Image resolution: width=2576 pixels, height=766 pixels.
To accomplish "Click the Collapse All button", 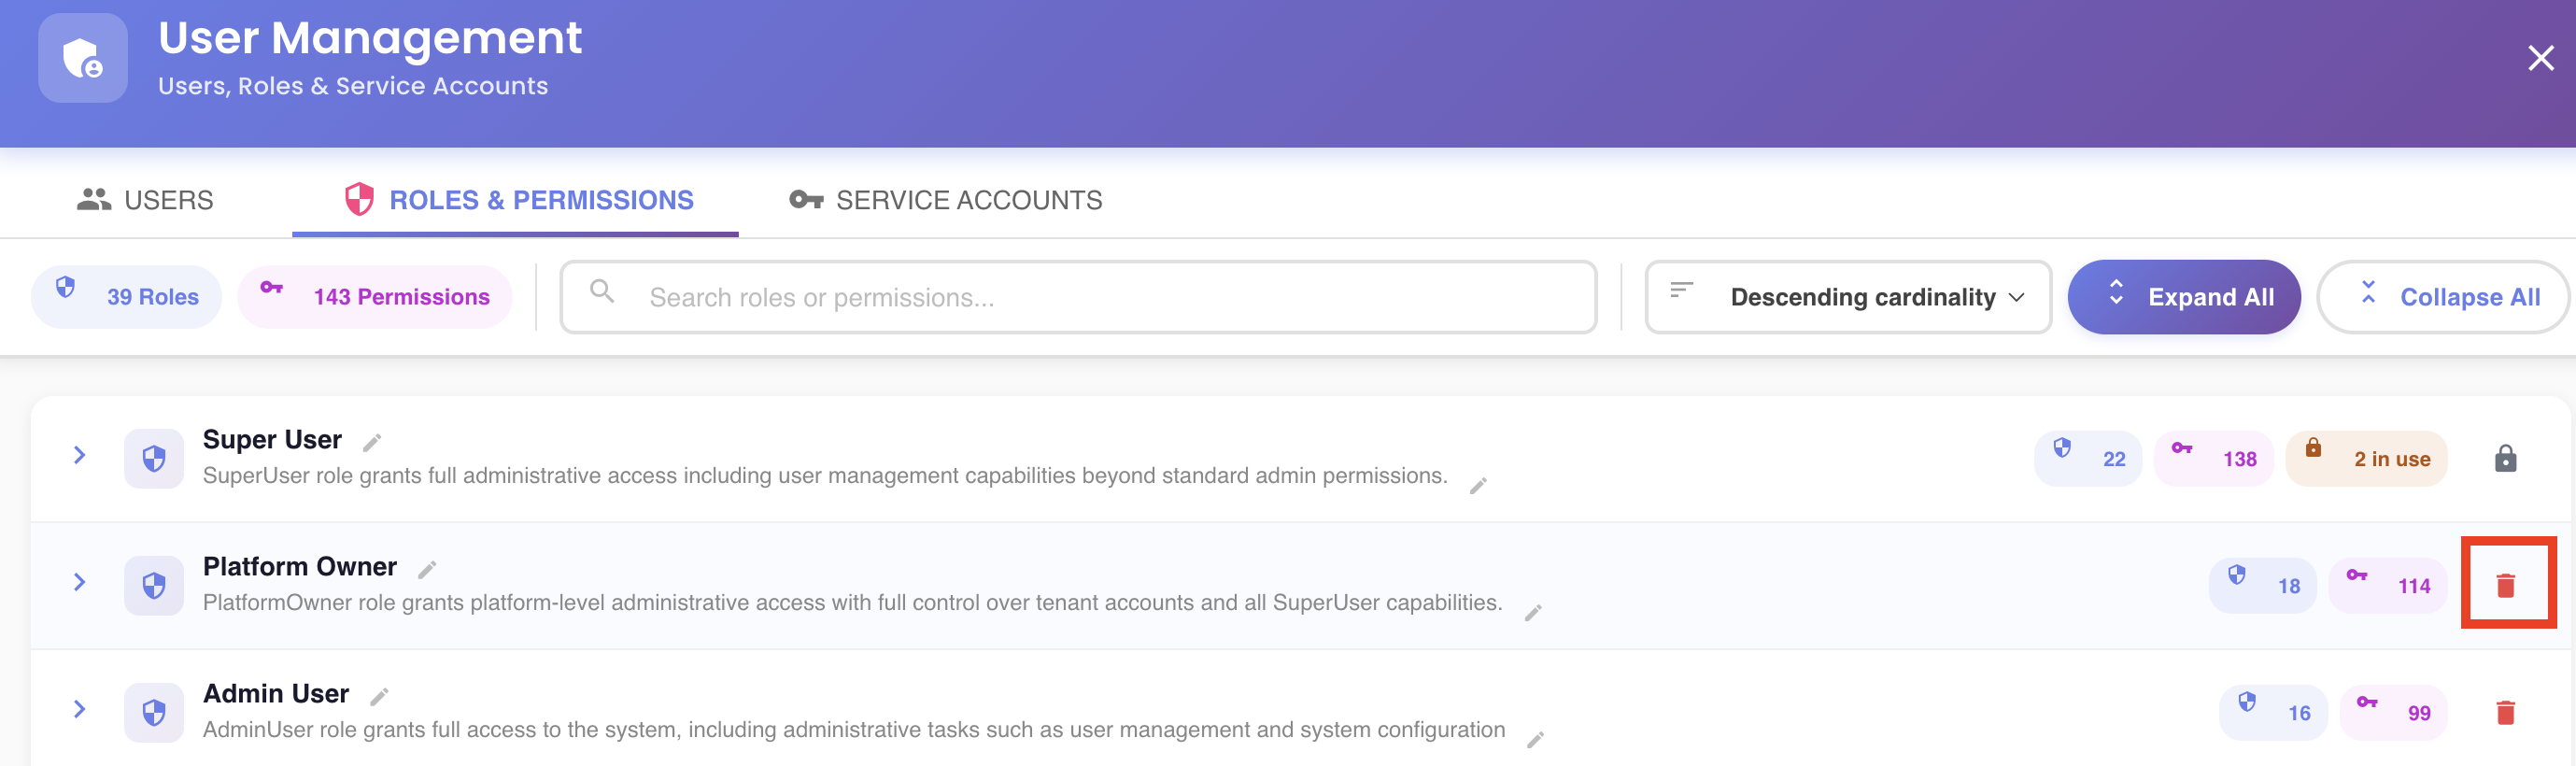I will click(x=2443, y=297).
